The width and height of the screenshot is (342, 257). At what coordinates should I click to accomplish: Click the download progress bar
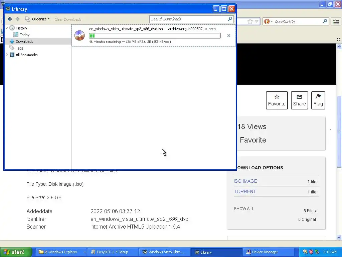tap(155, 35)
